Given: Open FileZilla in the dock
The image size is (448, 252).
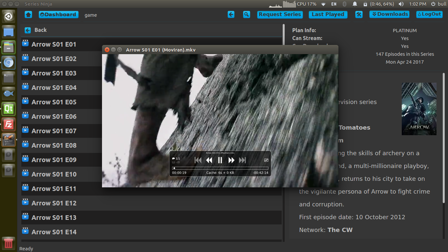Looking at the screenshot, I should point(9,124).
